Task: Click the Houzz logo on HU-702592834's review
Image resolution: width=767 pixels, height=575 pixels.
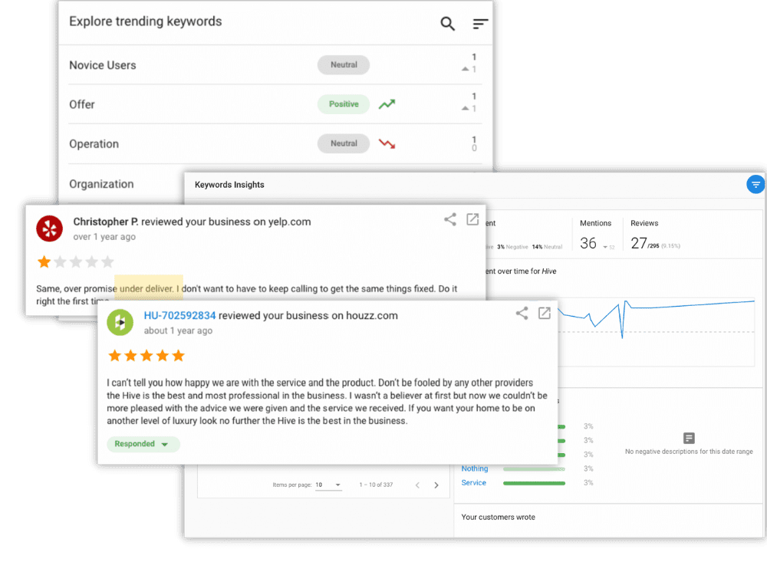Action: click(x=120, y=323)
